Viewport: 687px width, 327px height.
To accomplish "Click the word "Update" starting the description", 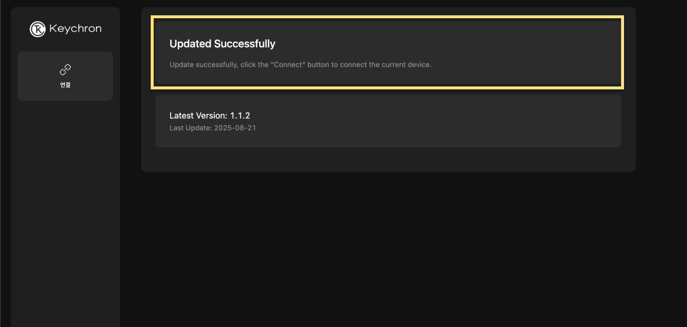I will [180, 65].
